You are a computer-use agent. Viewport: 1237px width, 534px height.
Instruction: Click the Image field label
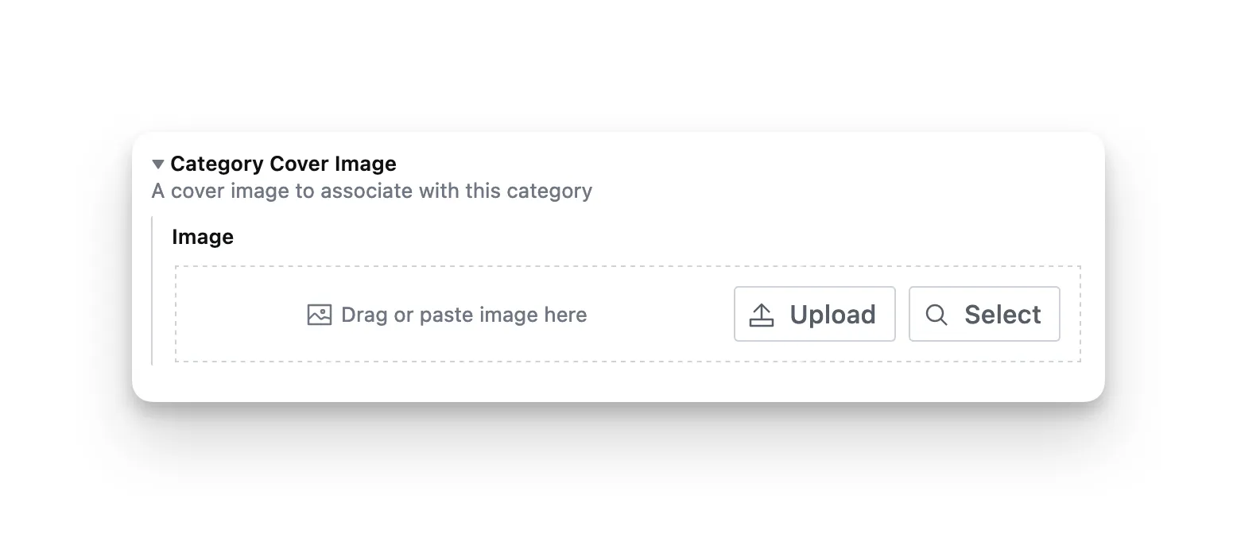202,236
